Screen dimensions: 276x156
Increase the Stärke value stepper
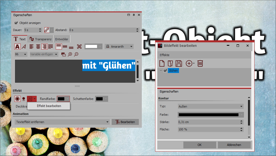click(x=241, y=121)
